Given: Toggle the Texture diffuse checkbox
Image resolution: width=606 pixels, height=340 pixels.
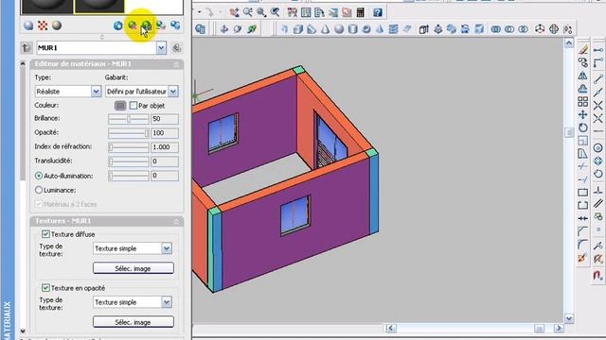Looking at the screenshot, I should coord(45,234).
